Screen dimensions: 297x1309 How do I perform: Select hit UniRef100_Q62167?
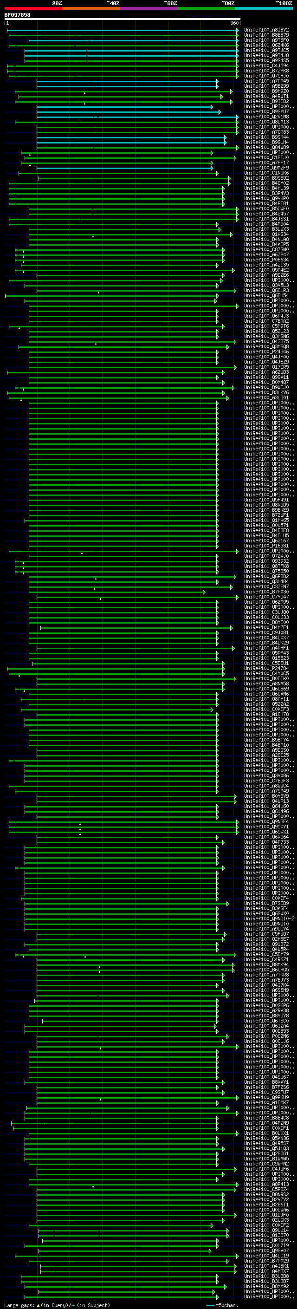coord(266,541)
